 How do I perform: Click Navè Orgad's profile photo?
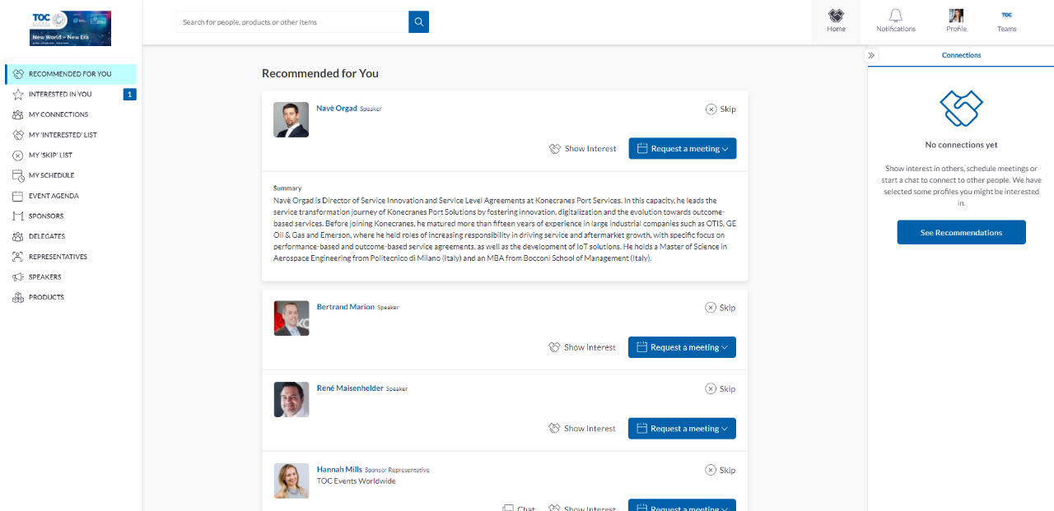(x=291, y=120)
